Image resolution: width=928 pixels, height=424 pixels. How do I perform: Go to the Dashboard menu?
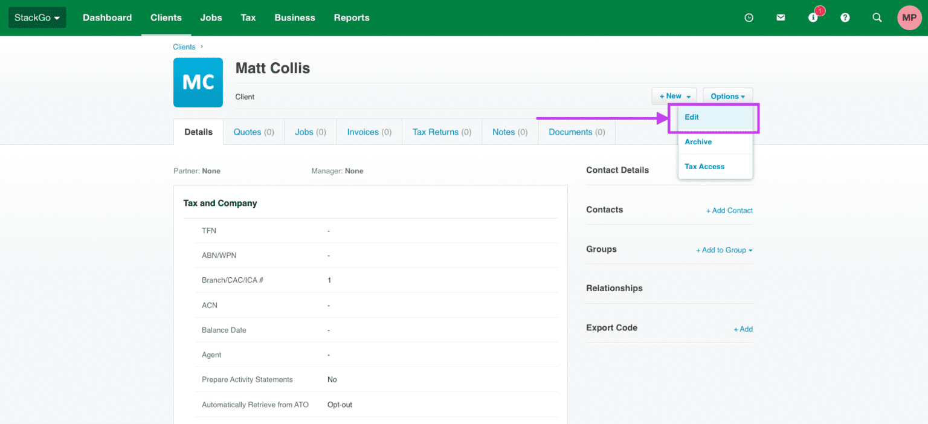[107, 18]
